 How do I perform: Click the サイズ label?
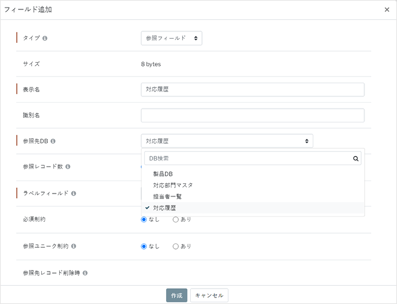[31, 64]
